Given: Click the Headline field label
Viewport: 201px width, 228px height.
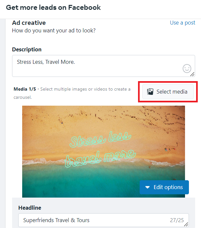Looking at the screenshot, I should [x=30, y=208].
